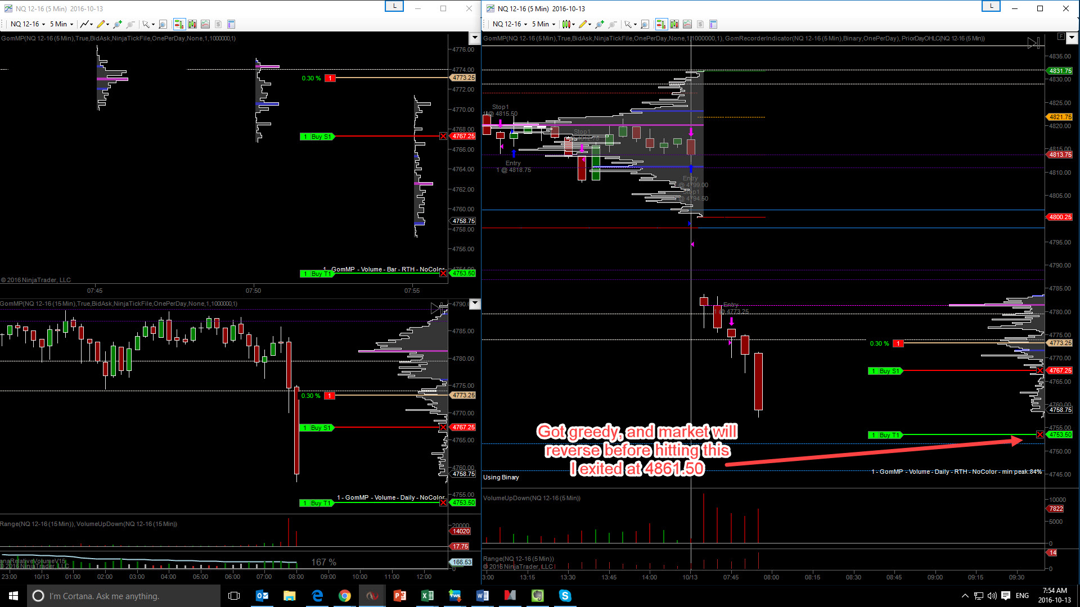Open Indicators icon in right chart toolbar

[687, 24]
